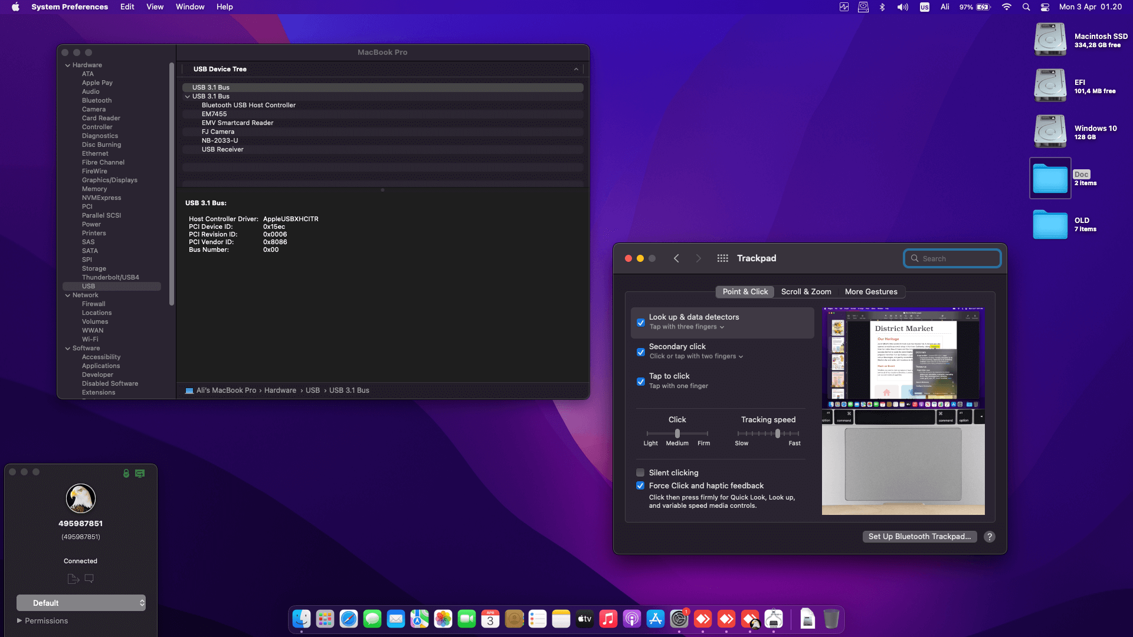Open Launchpad from the dock
This screenshot has height=637, width=1133.
pyautogui.click(x=325, y=619)
